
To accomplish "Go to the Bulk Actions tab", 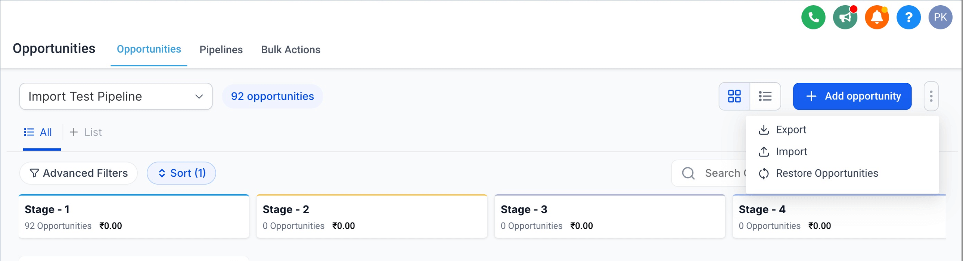I will [291, 50].
